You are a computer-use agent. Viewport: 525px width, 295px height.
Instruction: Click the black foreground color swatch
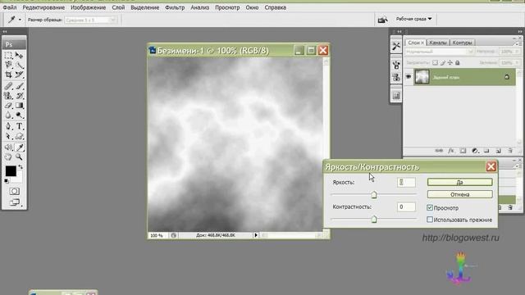pos(11,171)
